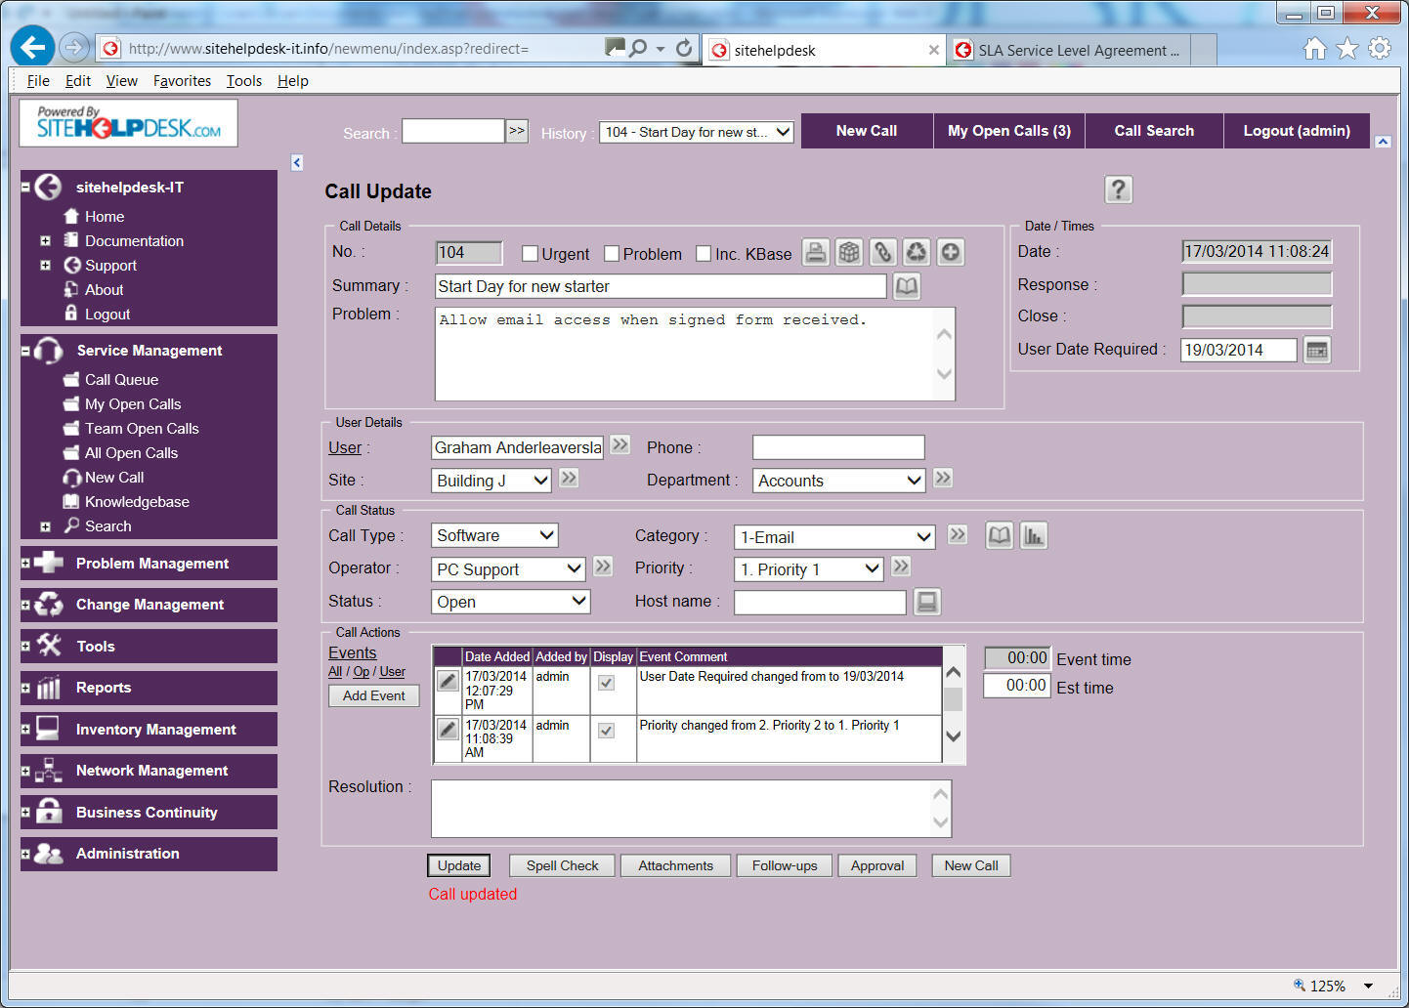Open the Category dropdown 1-Email
The image size is (1409, 1008).
[x=834, y=537]
